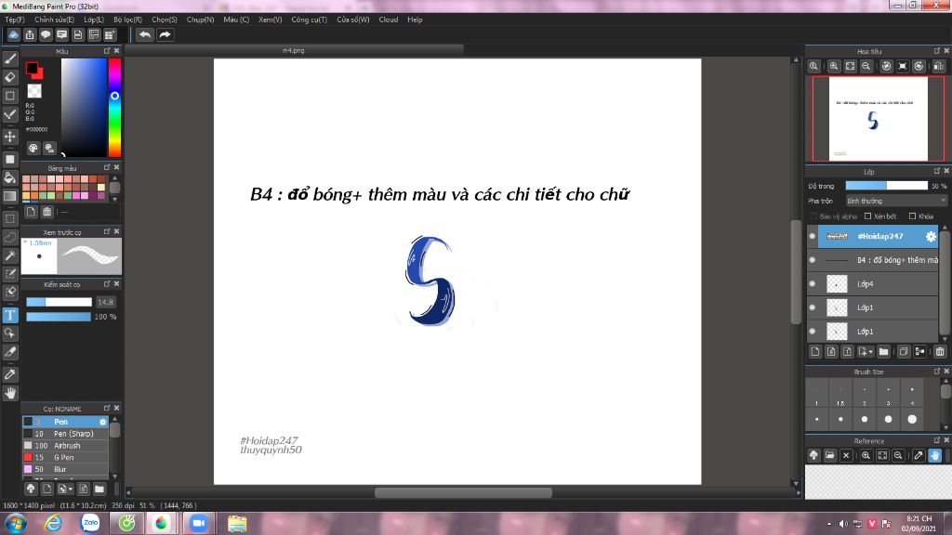
Task: Pick a hue on rainbow color bar
Action: click(114, 108)
